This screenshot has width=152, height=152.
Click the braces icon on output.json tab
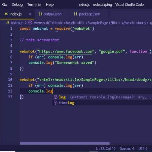[x=40, y=14]
